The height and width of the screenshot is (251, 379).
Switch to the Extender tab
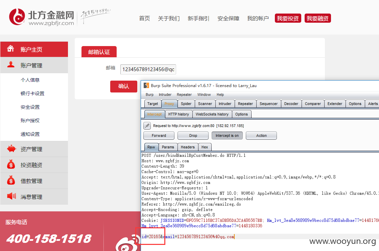click(335, 104)
